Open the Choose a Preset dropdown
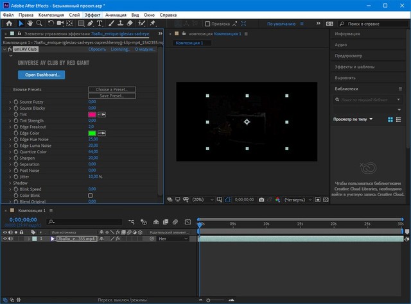Image resolution: width=411 pixels, height=304 pixels. point(112,90)
